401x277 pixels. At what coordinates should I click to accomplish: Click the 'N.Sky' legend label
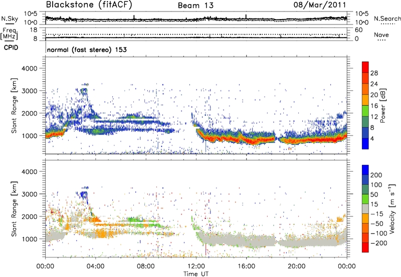pos(10,18)
